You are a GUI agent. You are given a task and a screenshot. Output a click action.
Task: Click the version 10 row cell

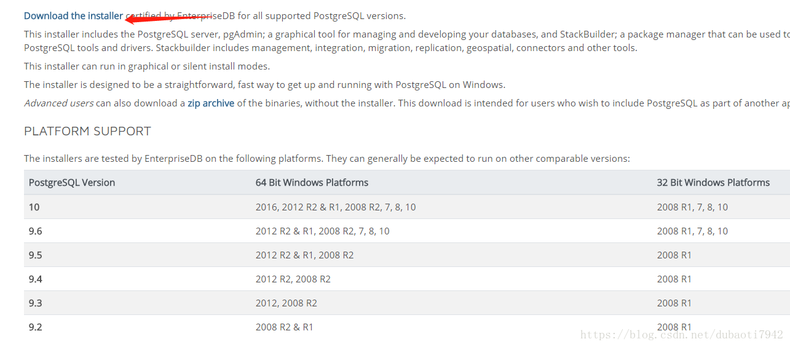(x=34, y=207)
